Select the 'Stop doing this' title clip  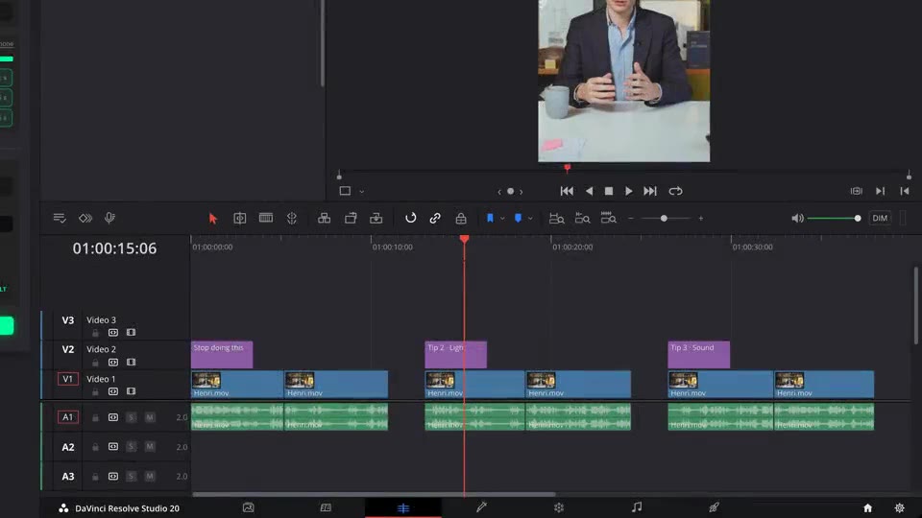pyautogui.click(x=222, y=355)
